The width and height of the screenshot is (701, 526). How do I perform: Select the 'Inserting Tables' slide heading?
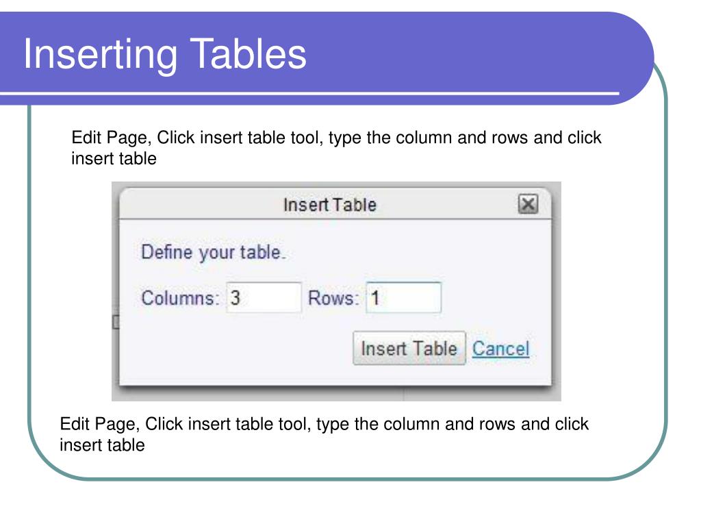click(x=165, y=54)
